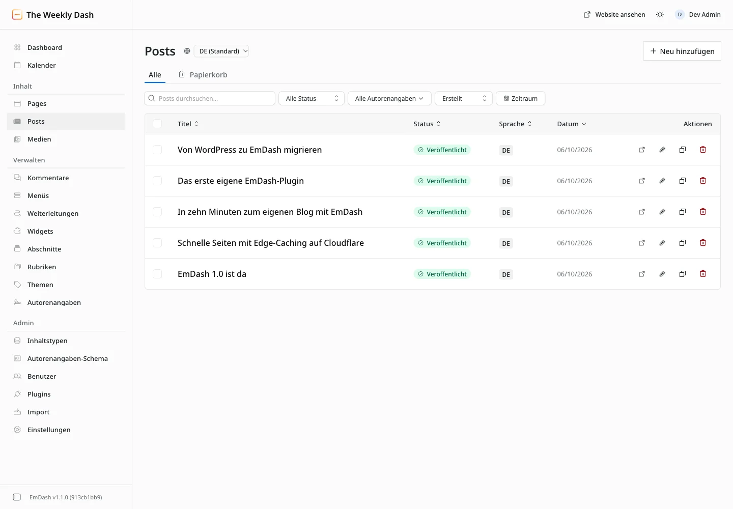Open Einstellungen in the sidebar

pos(66,430)
